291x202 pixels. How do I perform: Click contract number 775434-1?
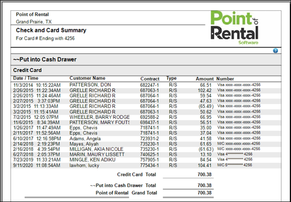coord(149,165)
